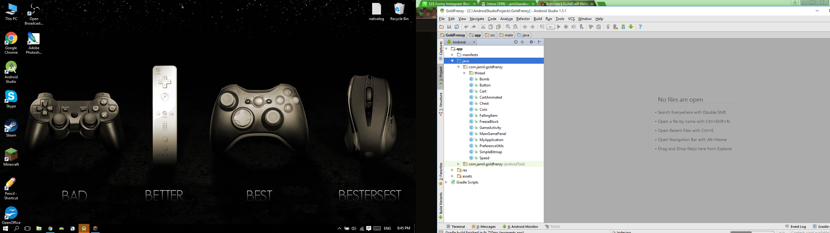Select the MainGamePanel class

tap(493, 134)
